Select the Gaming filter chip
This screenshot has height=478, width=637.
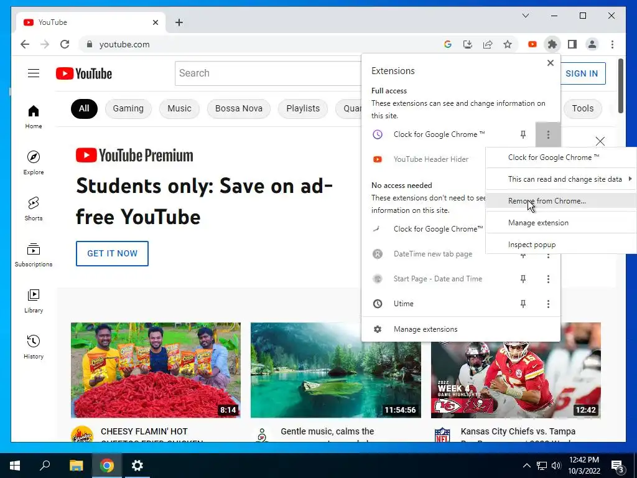pos(128,108)
